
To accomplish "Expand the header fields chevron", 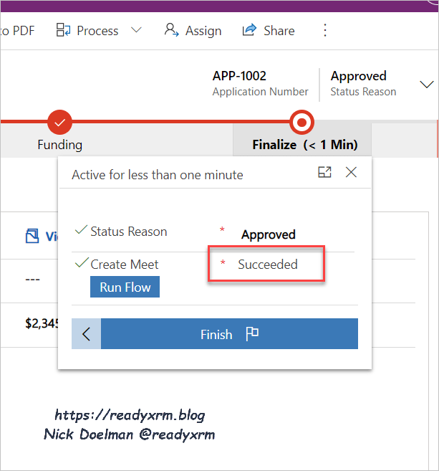I will 428,84.
